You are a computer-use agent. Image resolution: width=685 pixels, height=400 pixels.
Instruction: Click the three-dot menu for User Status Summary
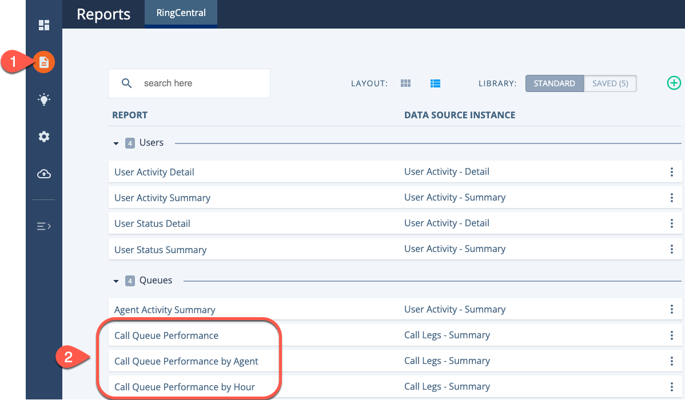(672, 249)
